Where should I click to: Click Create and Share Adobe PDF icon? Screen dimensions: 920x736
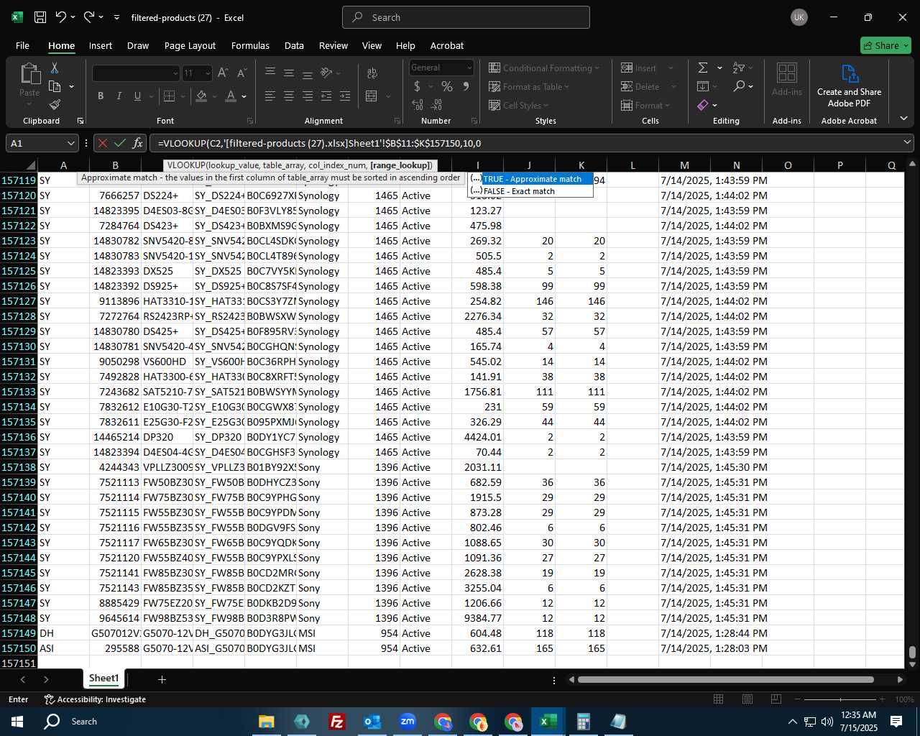pyautogui.click(x=850, y=74)
